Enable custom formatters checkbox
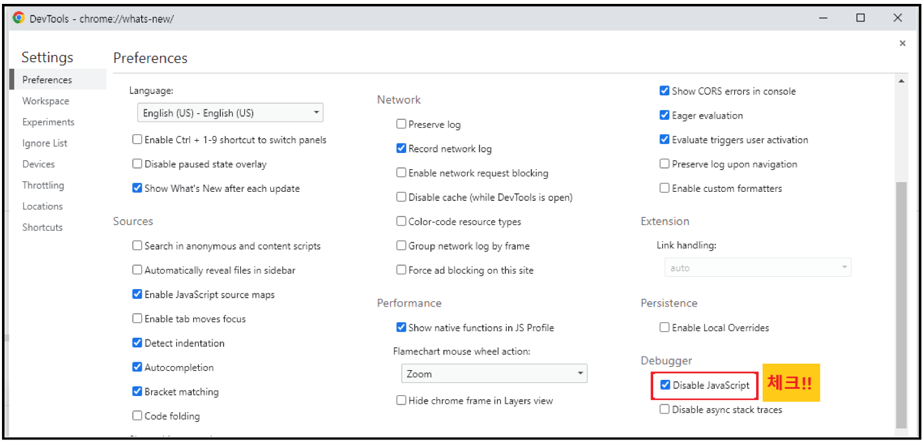The image size is (924, 444). [664, 188]
